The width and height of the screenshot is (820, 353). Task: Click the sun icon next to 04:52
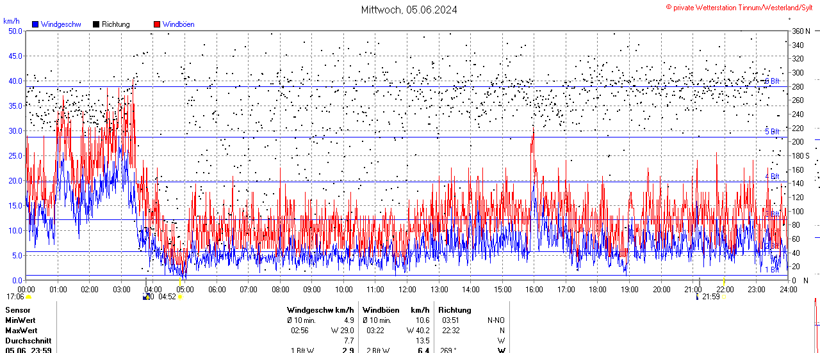pyautogui.click(x=180, y=297)
